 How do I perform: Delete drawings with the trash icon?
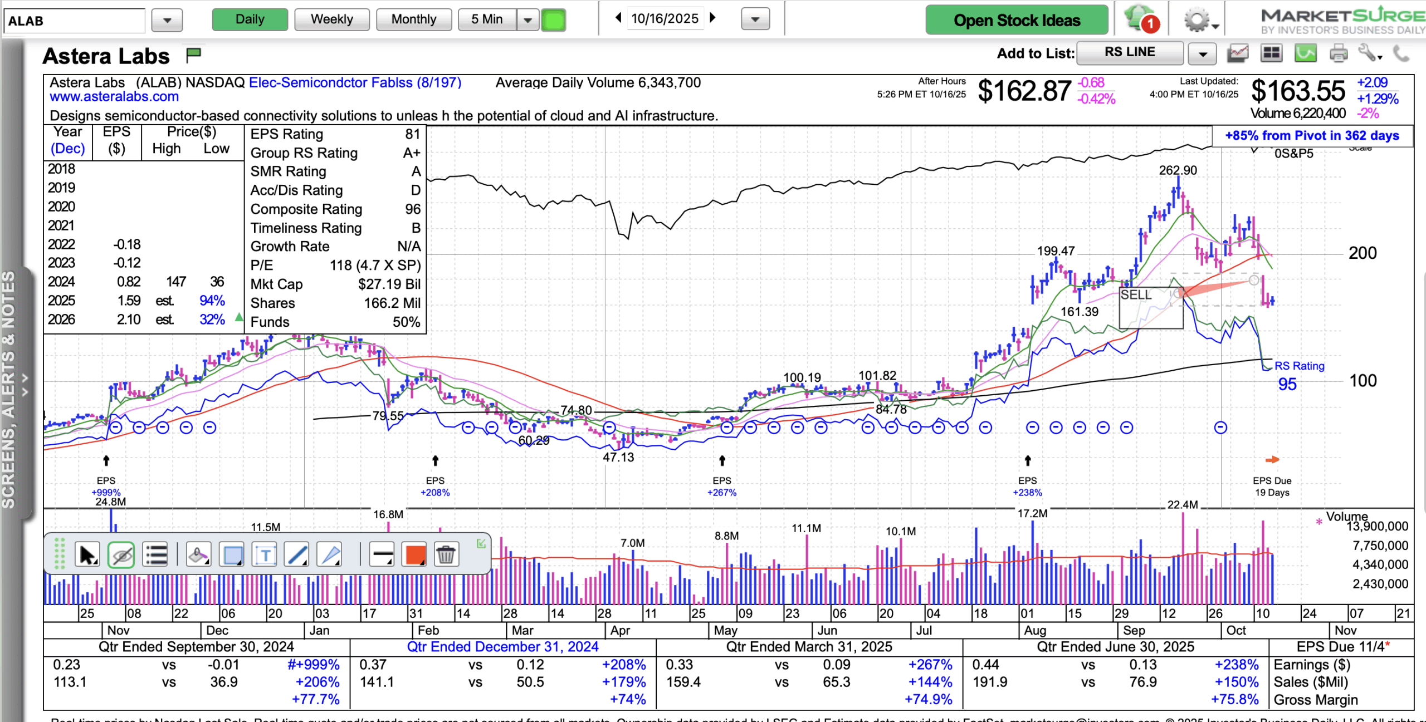tap(446, 555)
